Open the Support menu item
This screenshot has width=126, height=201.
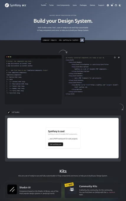101,5
